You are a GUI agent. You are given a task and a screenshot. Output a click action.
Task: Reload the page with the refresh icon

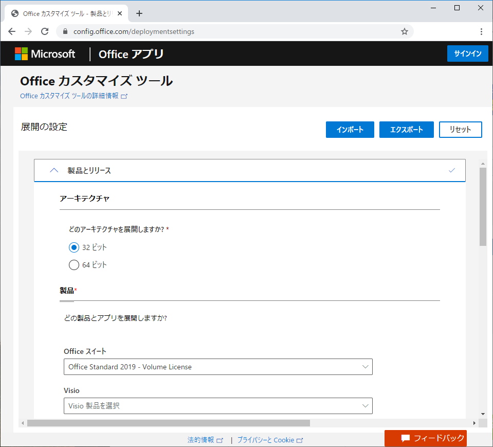[x=45, y=31]
